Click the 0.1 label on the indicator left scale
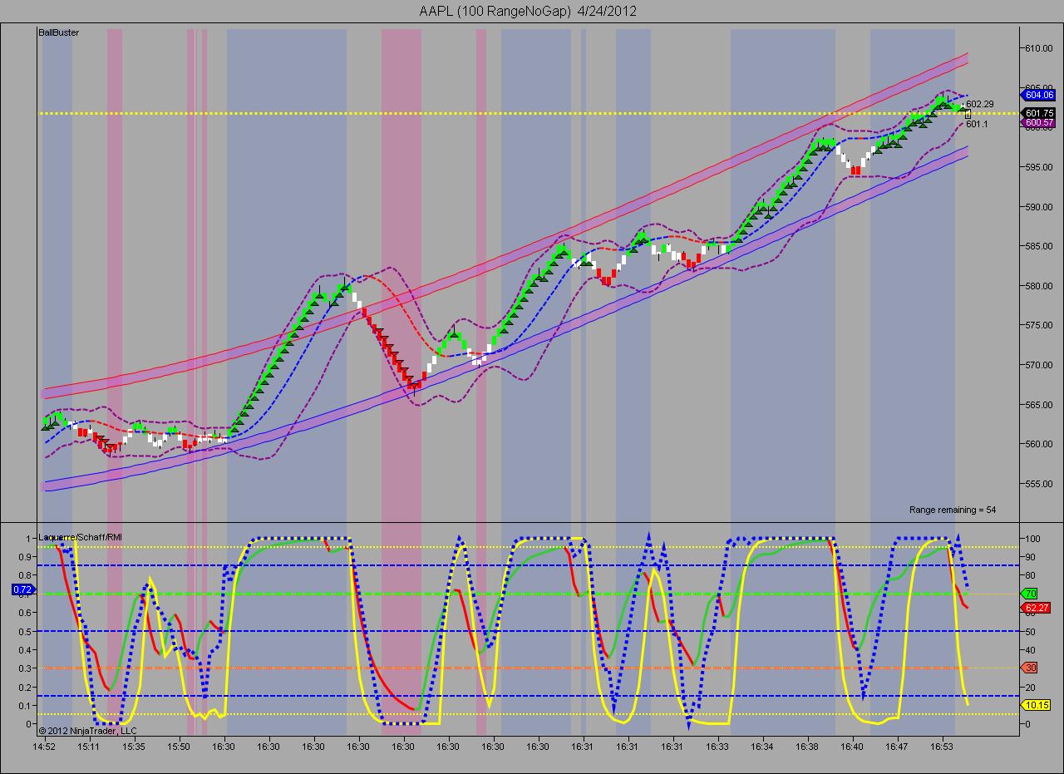The height and width of the screenshot is (774, 1064). 27,705
